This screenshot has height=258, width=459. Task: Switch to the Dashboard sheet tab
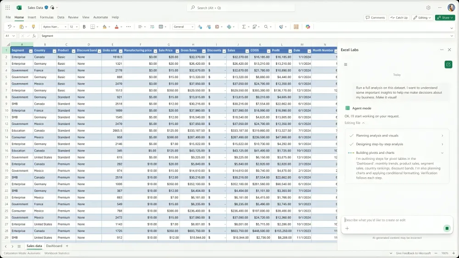click(54, 246)
